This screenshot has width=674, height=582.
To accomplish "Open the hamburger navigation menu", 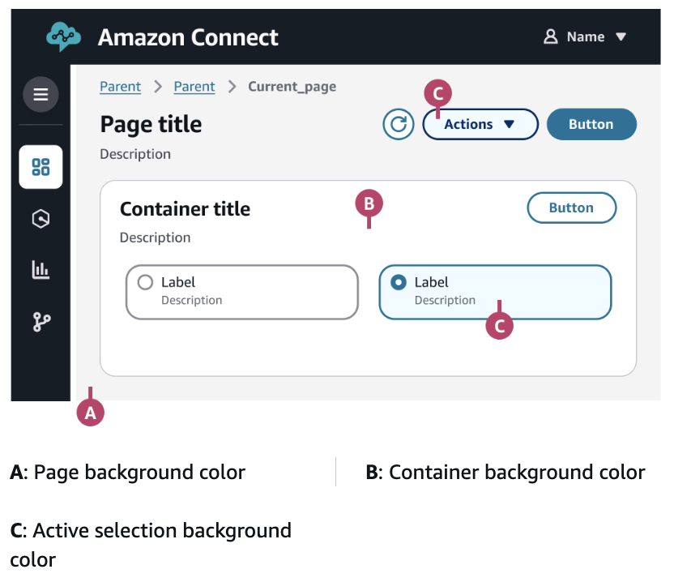I will [41, 95].
